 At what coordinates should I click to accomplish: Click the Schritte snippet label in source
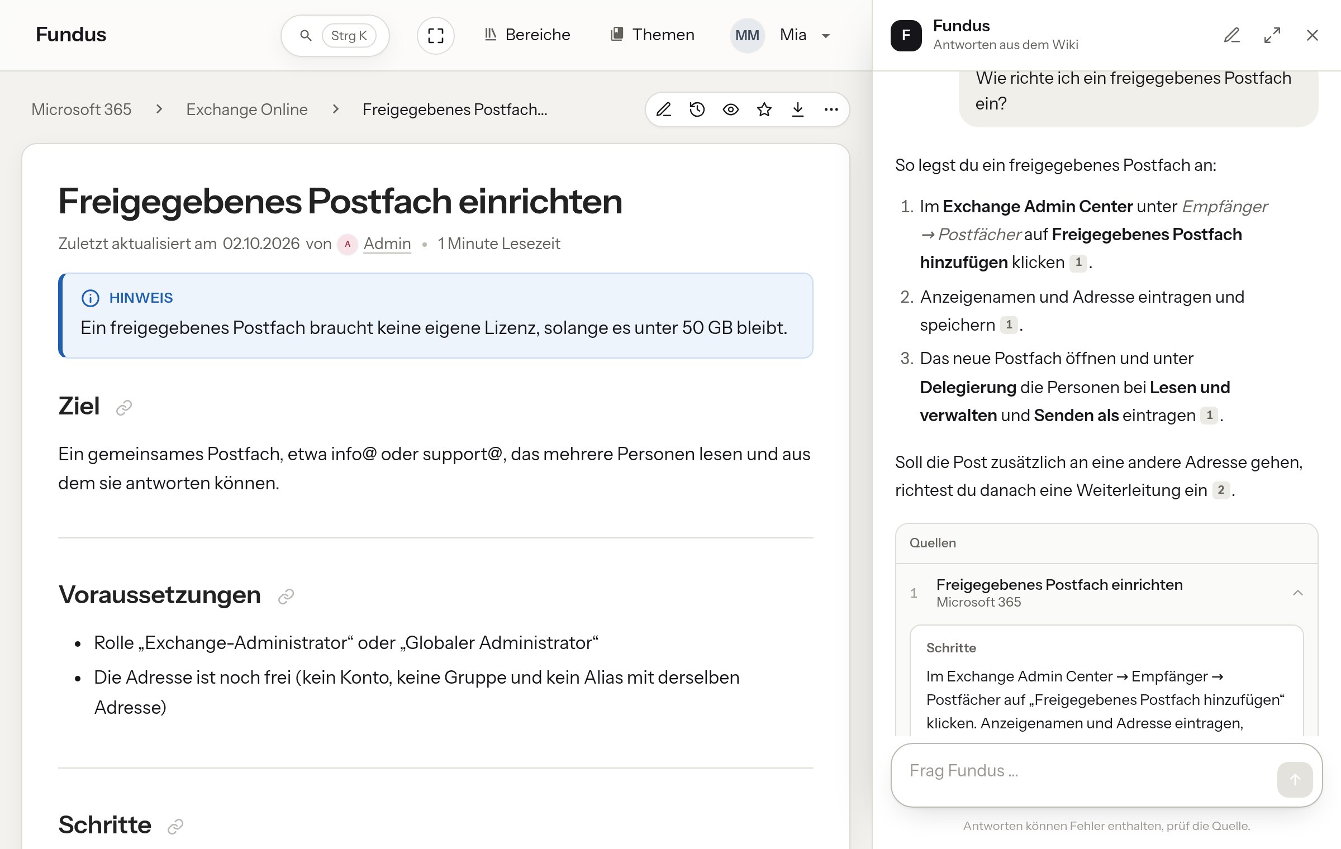pos(951,648)
